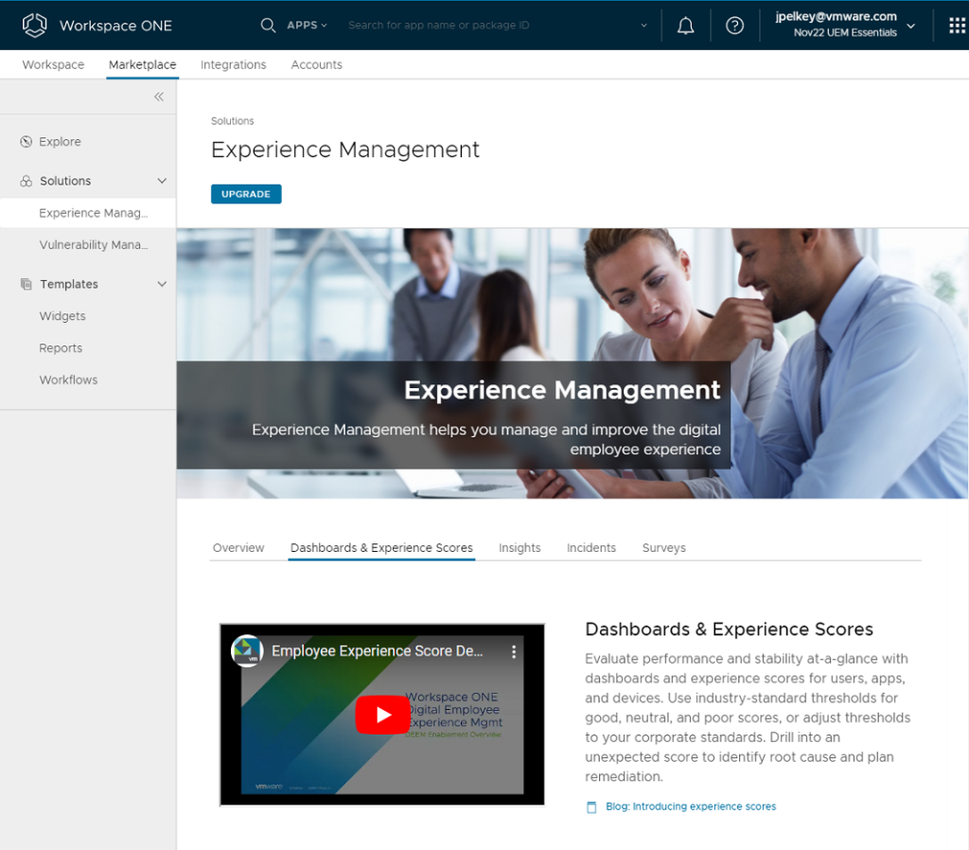Play the Employee Experience Score video

pos(382,715)
